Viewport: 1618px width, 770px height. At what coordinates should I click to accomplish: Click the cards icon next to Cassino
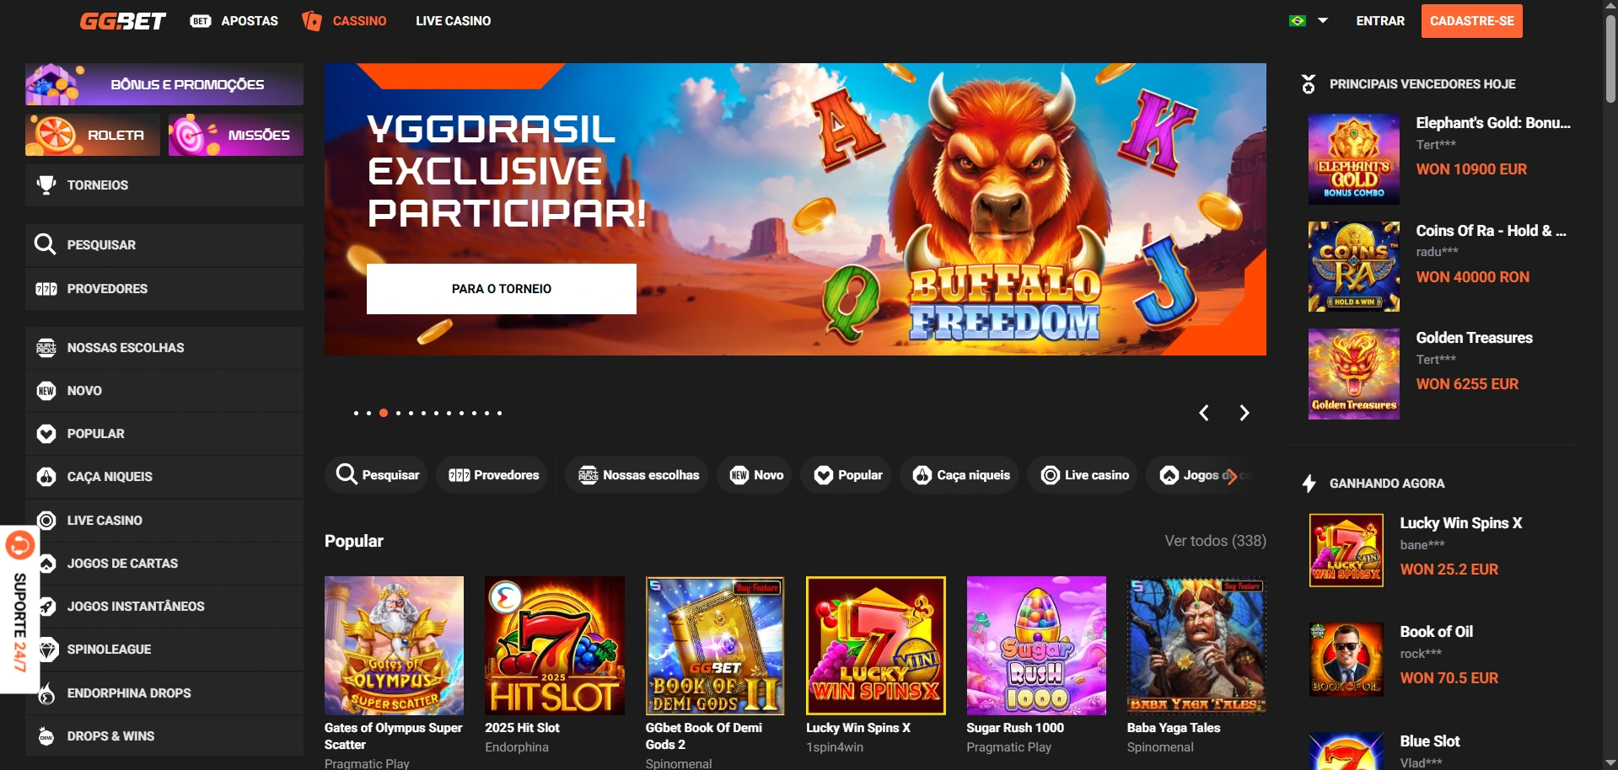312,21
